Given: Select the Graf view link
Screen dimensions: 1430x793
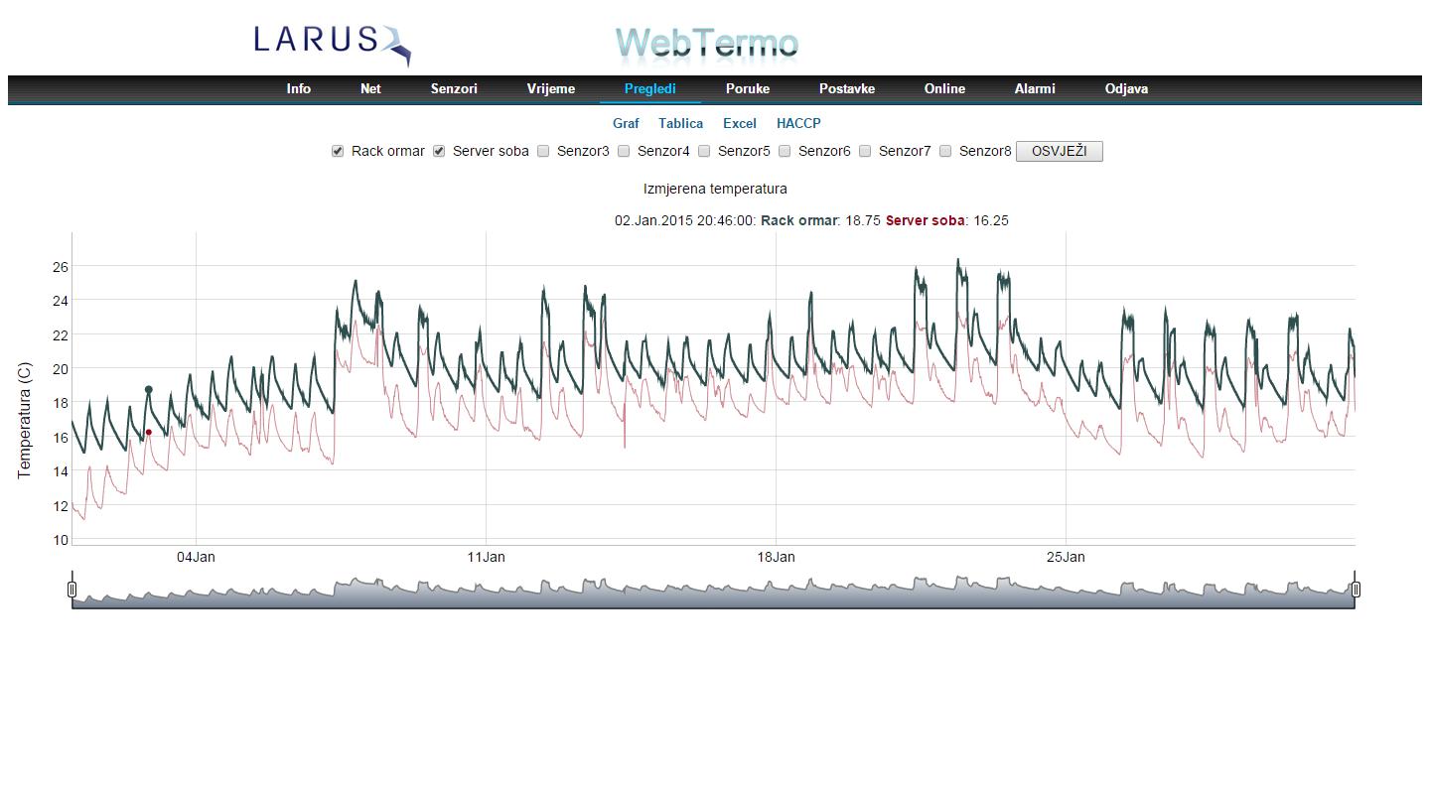Looking at the screenshot, I should click(x=626, y=124).
